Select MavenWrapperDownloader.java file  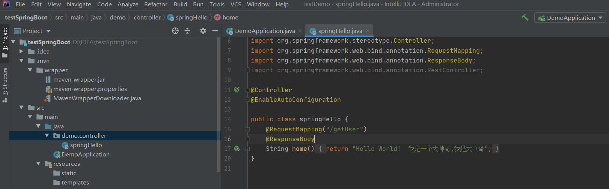point(93,98)
